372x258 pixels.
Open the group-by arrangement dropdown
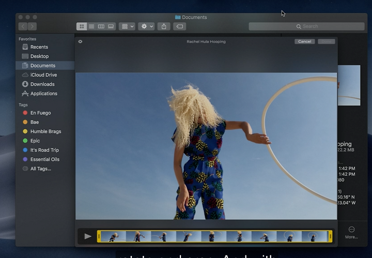tap(127, 26)
